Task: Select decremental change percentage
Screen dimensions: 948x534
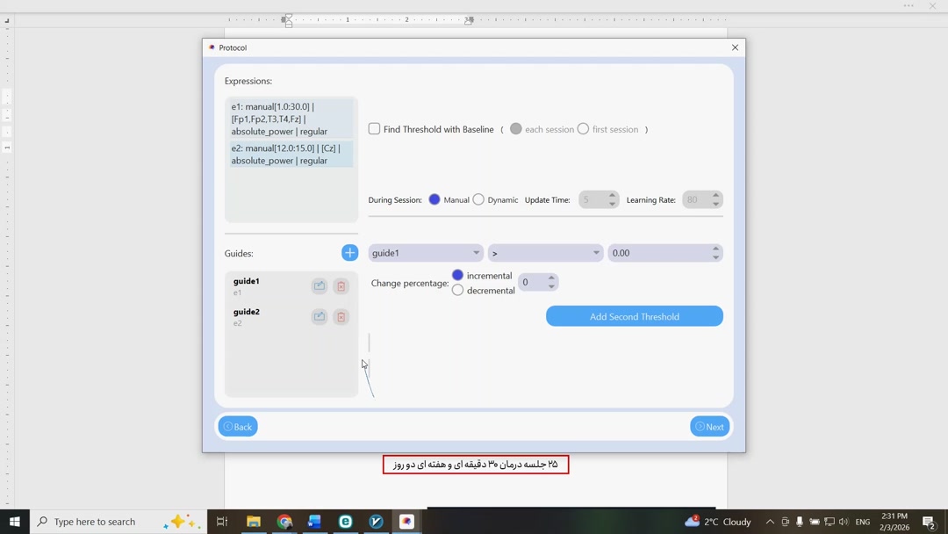Action: click(x=457, y=291)
